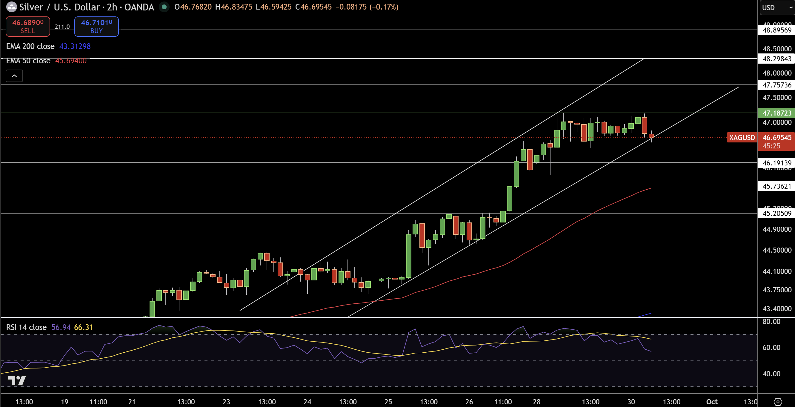Open the USD currency dropdown

776,7
